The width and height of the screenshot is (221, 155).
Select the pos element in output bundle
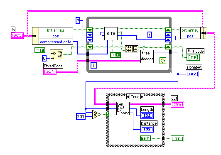tap(190, 36)
